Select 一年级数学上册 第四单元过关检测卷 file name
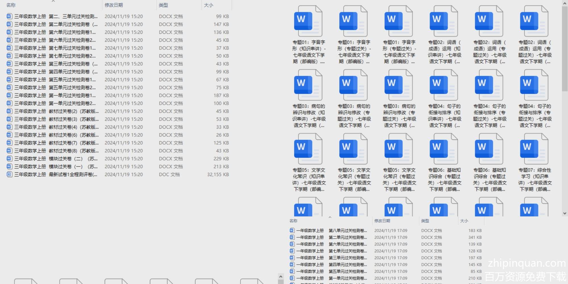 click(332, 264)
